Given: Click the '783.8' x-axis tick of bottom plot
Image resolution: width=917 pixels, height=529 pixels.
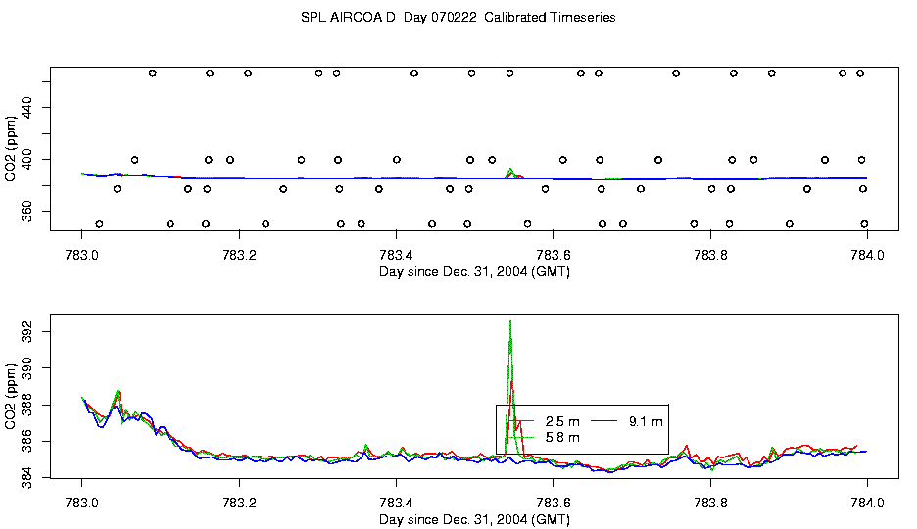Looking at the screenshot, I should [710, 503].
